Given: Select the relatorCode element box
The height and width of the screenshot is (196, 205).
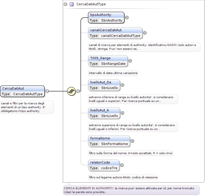Looking at the screenshot, I should 104,165.
